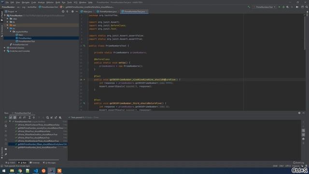Collapse the PrimeNumber project root node

click(x=5, y=15)
